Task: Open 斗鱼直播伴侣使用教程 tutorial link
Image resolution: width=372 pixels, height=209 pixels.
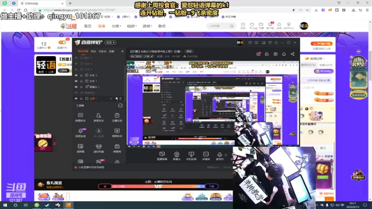Action: [91, 167]
